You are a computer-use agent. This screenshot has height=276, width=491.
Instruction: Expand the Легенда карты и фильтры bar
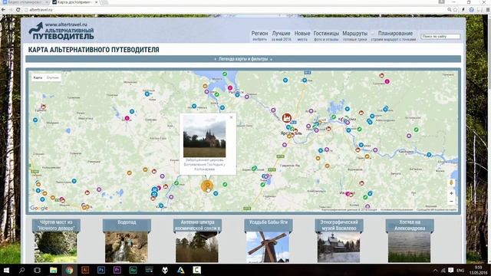point(243,59)
